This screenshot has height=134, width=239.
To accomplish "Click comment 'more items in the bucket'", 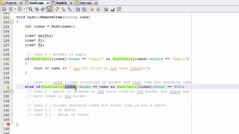I will point(60,96).
